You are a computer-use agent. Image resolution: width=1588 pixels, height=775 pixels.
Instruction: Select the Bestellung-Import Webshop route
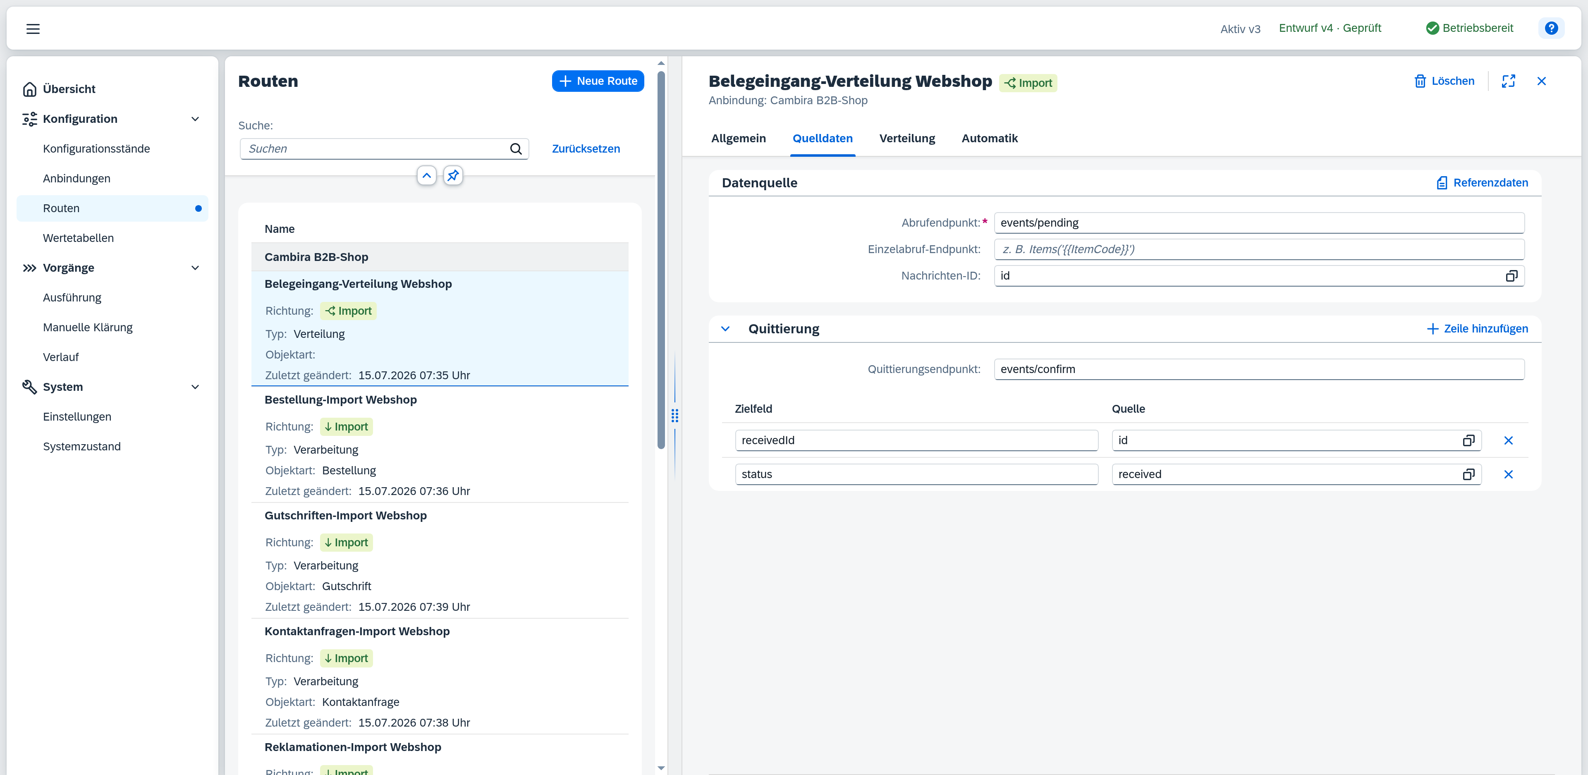[x=440, y=445]
